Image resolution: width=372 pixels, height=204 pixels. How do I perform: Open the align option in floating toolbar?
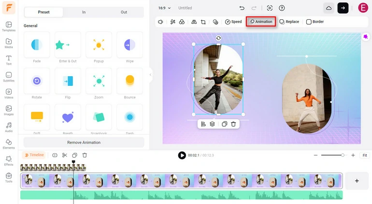203,124
